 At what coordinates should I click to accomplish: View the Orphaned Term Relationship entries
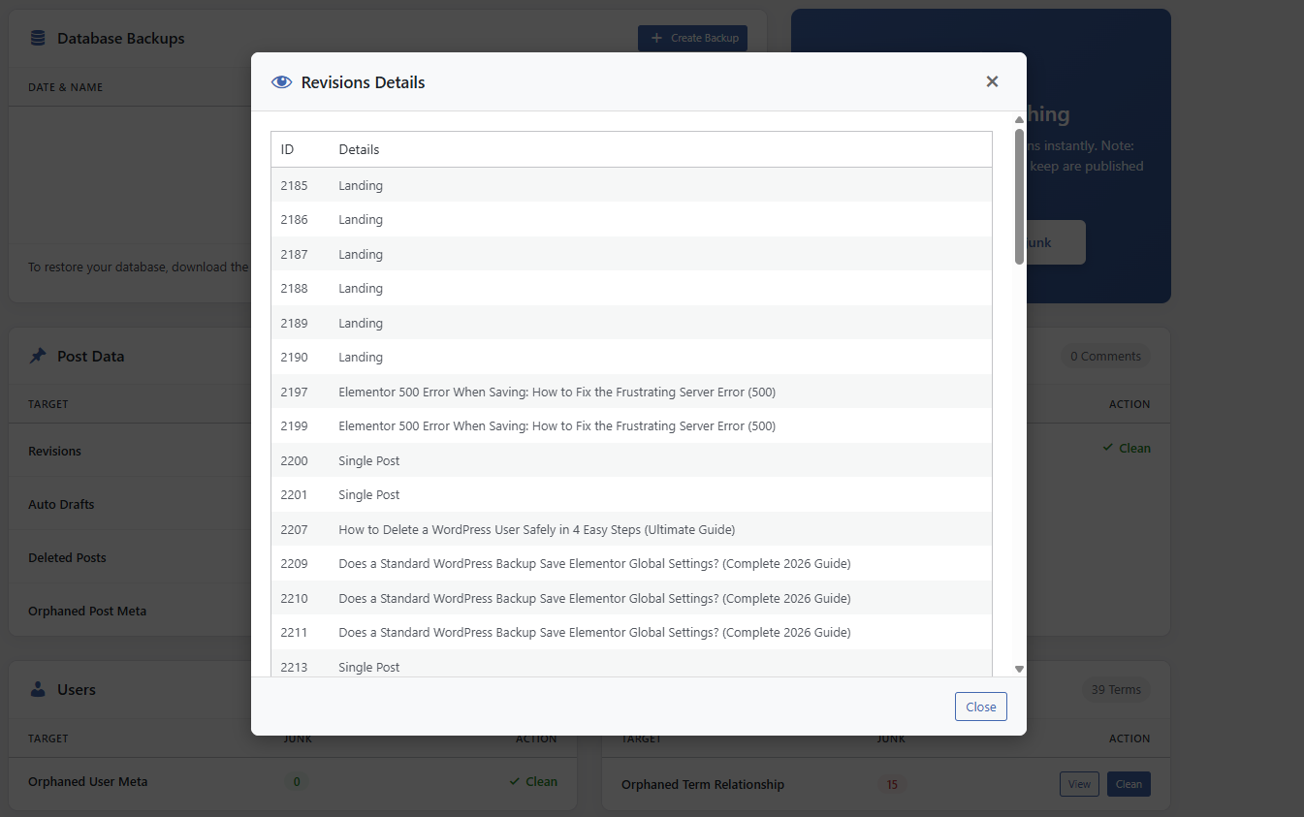(1079, 783)
